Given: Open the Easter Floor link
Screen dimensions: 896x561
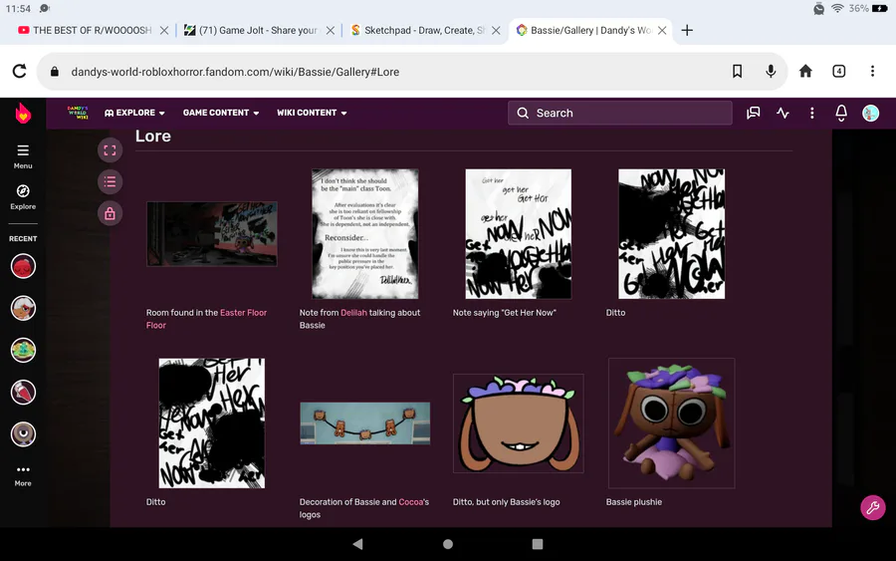Looking at the screenshot, I should (x=244, y=313).
